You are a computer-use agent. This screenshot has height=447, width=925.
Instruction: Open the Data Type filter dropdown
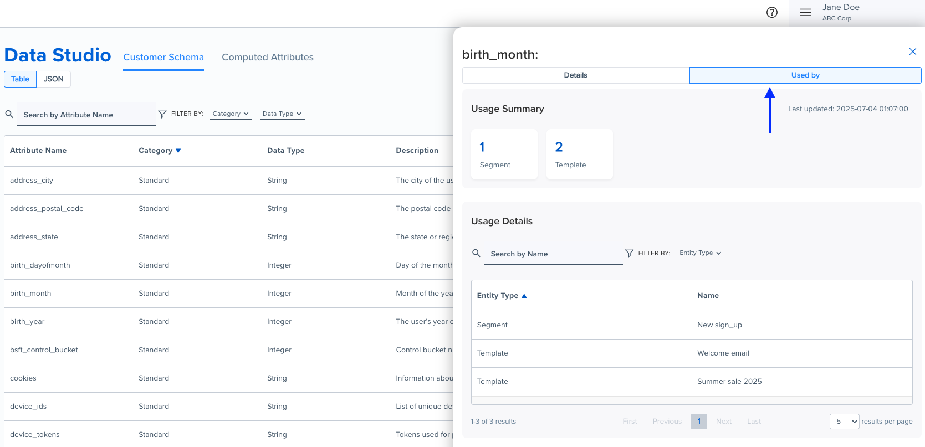[282, 114]
